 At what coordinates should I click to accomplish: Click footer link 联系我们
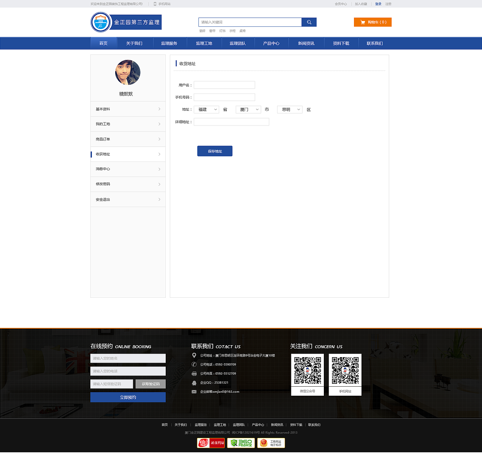click(314, 425)
